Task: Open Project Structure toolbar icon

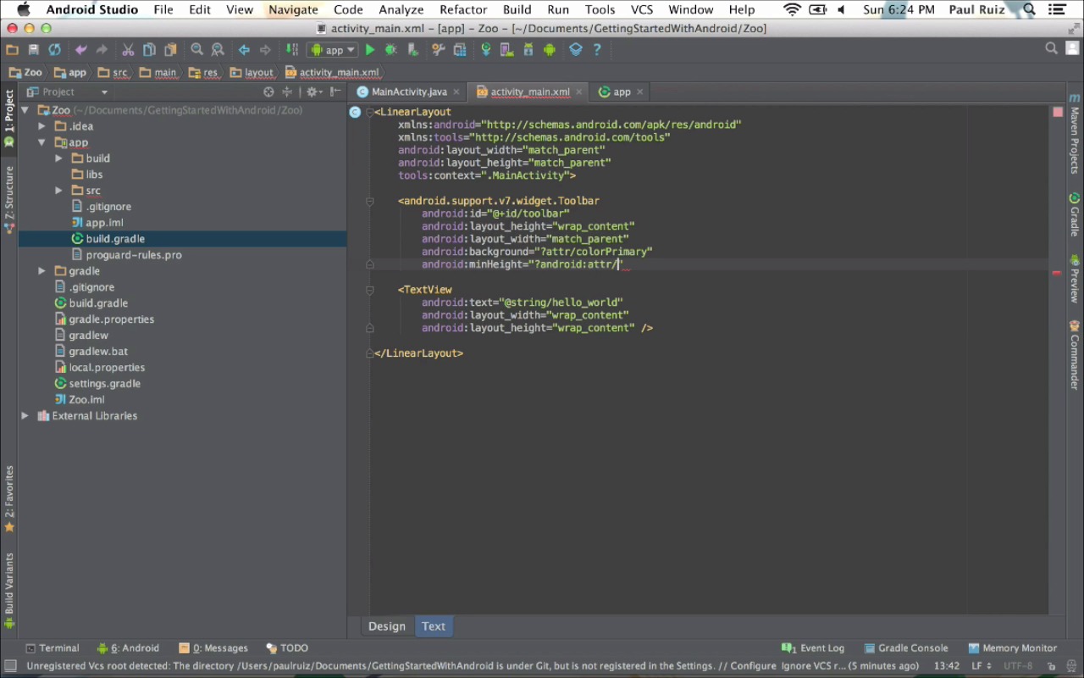Action: (460, 50)
